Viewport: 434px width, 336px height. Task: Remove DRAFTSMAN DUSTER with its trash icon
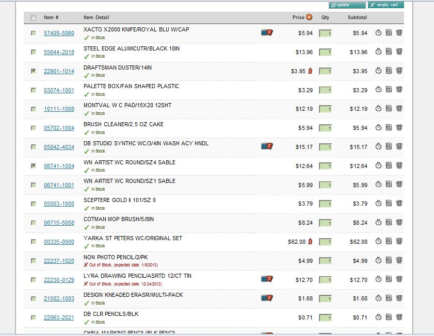(399, 71)
